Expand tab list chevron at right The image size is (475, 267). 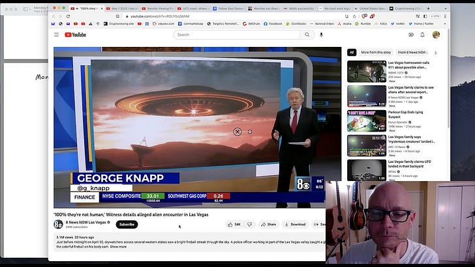(x=446, y=8)
